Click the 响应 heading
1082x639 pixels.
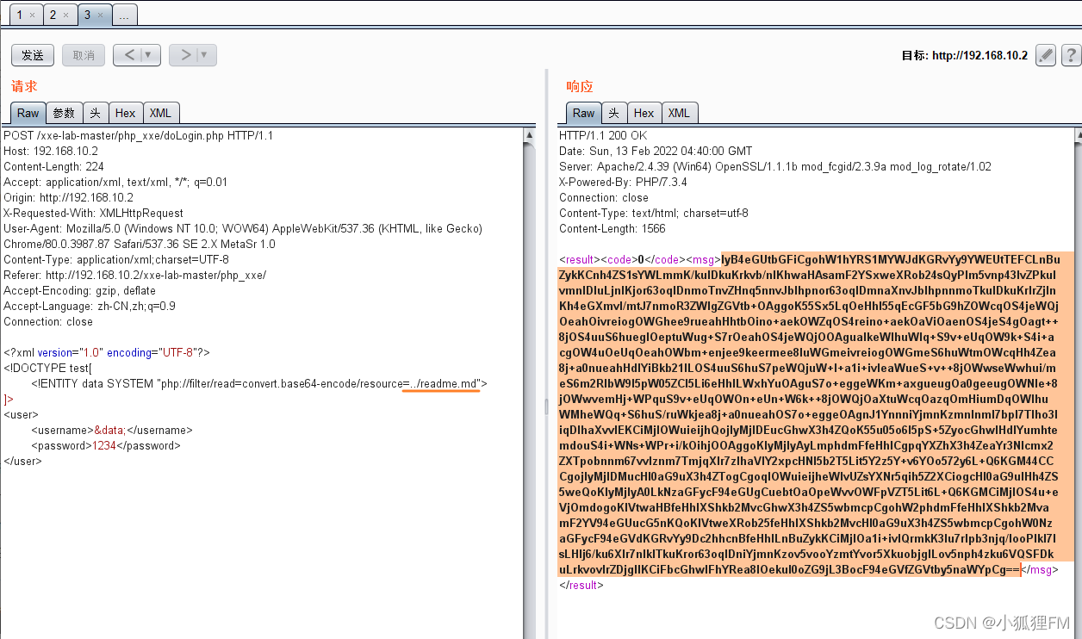coord(580,86)
